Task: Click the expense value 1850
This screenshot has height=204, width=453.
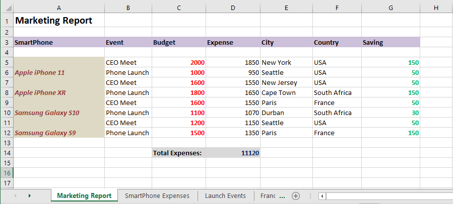Action: pos(233,62)
